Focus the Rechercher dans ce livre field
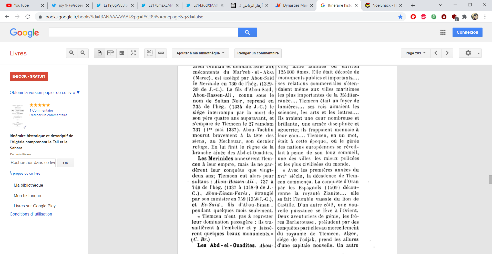This screenshot has width=492, height=263. point(33,163)
